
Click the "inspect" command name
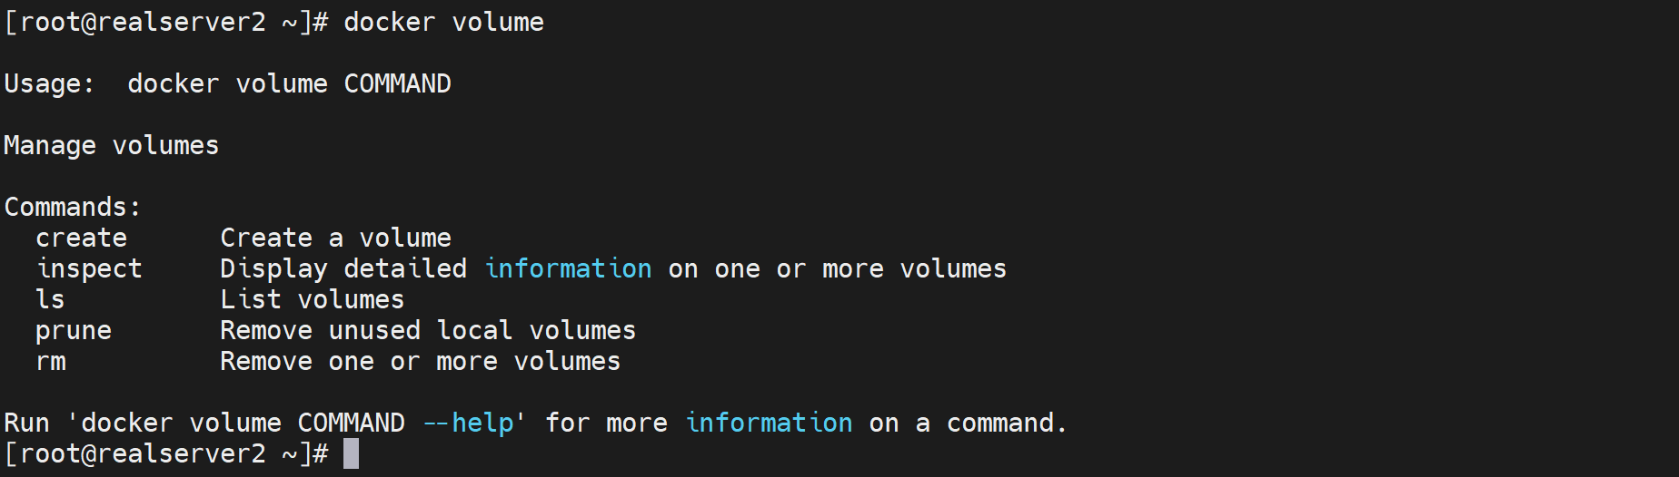coord(89,269)
